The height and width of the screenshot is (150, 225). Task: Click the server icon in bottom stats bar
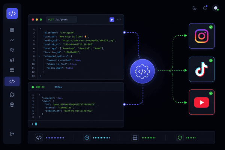pyautogui.click(x=135, y=138)
